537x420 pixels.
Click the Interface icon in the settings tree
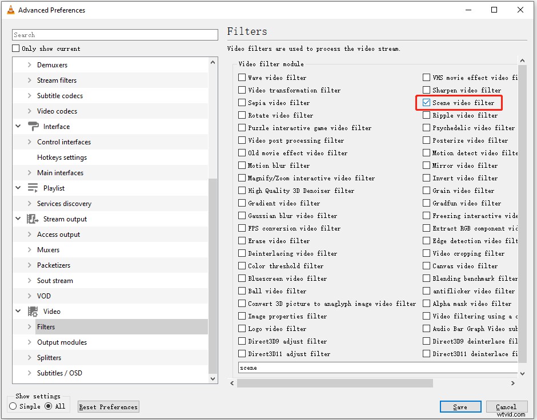33,126
